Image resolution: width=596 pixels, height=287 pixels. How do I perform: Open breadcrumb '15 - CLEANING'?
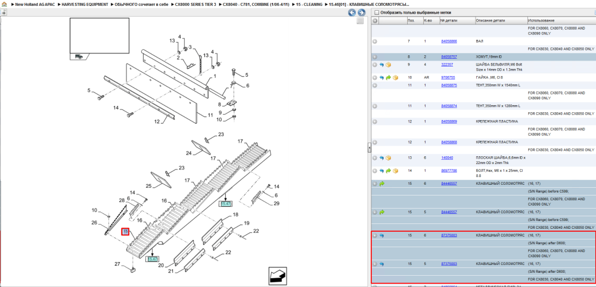(x=310, y=5)
